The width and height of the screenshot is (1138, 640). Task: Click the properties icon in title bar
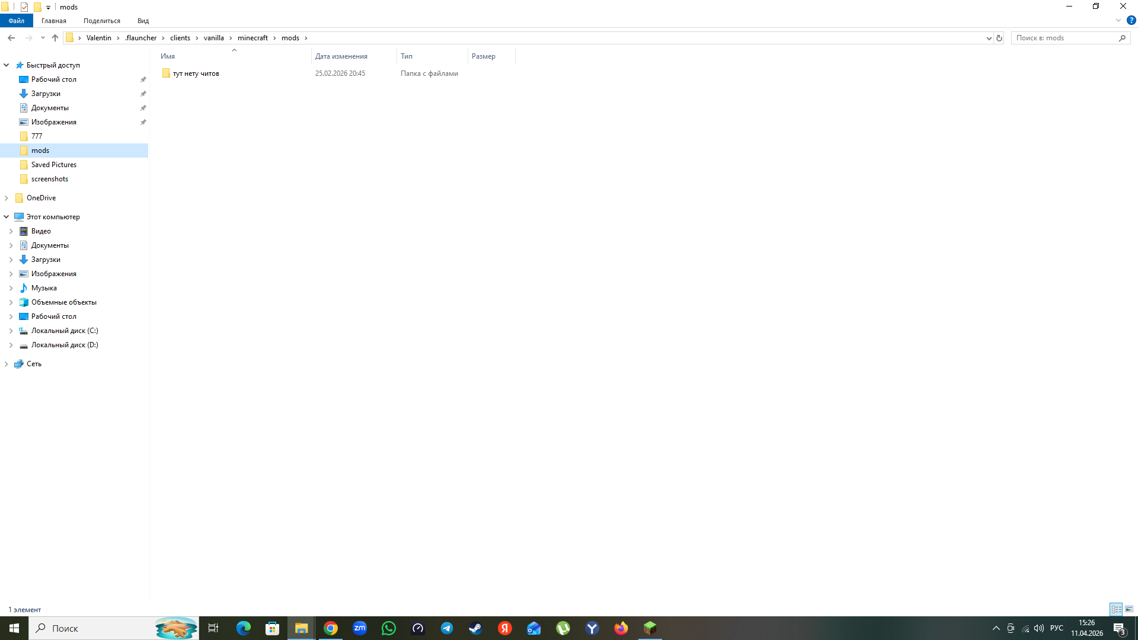coord(24,7)
